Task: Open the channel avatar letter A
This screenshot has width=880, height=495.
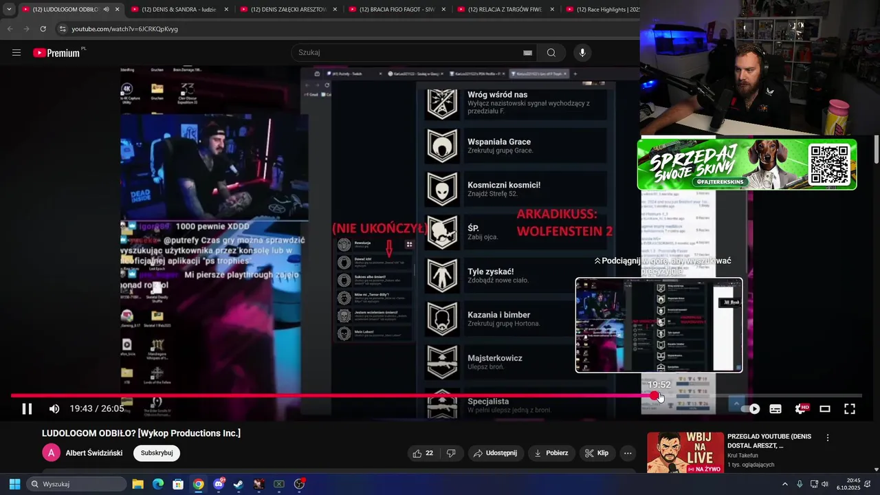Action: point(51,453)
